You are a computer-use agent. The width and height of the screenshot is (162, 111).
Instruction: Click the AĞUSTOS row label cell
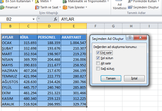click(10, 82)
